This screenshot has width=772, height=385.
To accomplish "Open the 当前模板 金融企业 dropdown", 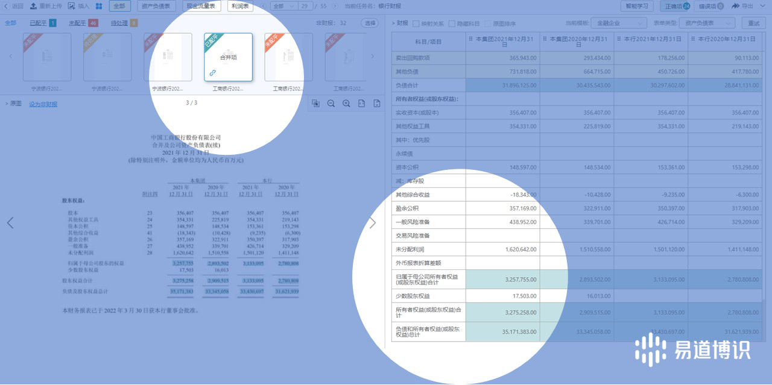I will [x=618, y=23].
